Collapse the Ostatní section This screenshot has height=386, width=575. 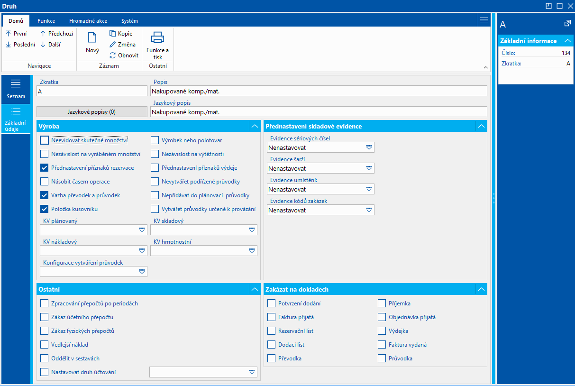[x=255, y=289]
